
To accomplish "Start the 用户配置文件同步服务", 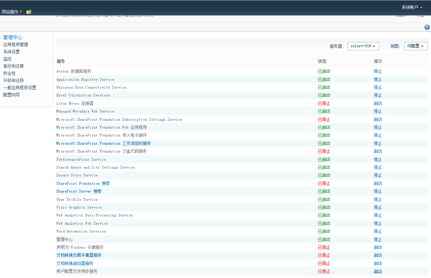I will coord(378,271).
